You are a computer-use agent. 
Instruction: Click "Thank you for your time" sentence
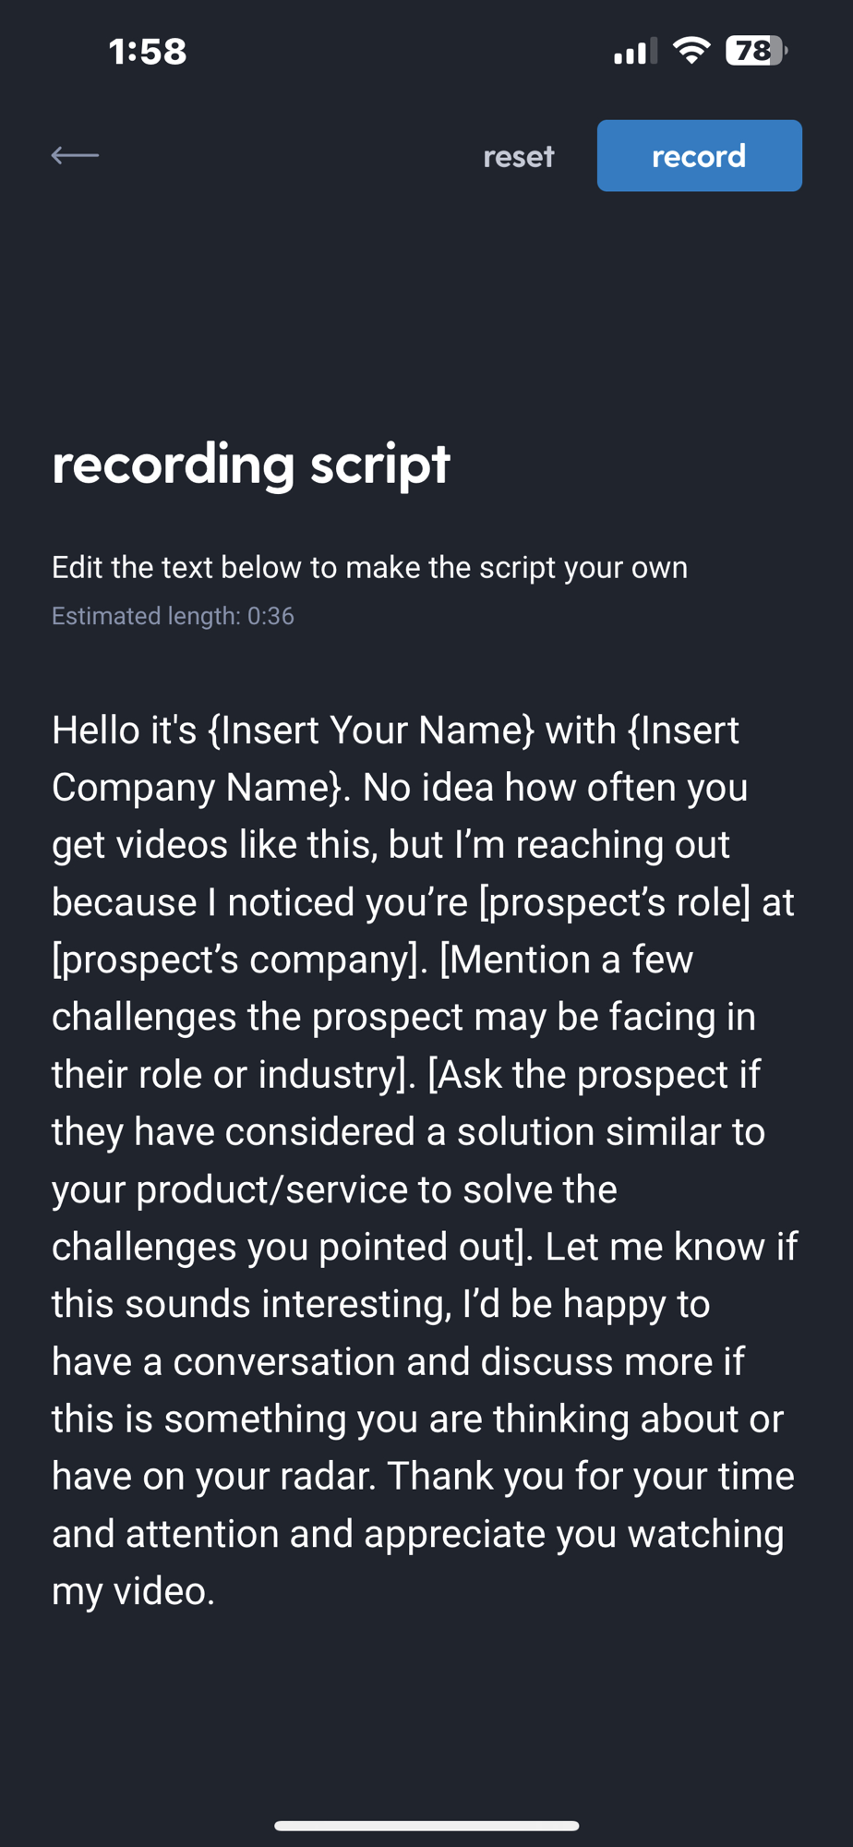[590, 1476]
